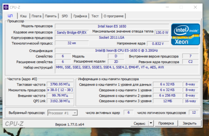
Task: Click the CPU-Z app icon in title bar
Action: (6, 7)
